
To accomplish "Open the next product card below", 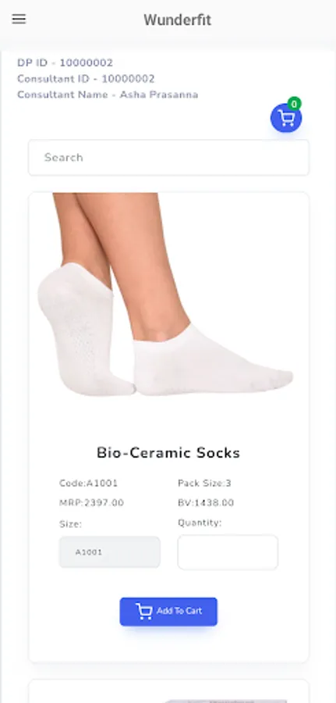I will [168, 691].
